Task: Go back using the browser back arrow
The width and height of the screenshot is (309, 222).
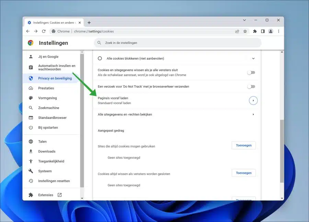Action: click(28, 31)
